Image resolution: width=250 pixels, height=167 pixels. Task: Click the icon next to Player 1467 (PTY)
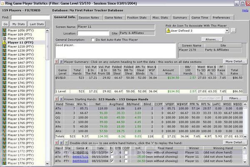pyautogui.click(x=5, y=63)
